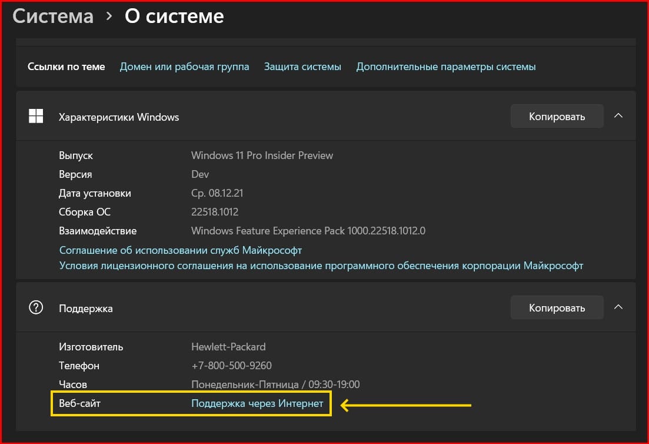
Task: Click the Ссылки по теме label
Action: (66, 67)
